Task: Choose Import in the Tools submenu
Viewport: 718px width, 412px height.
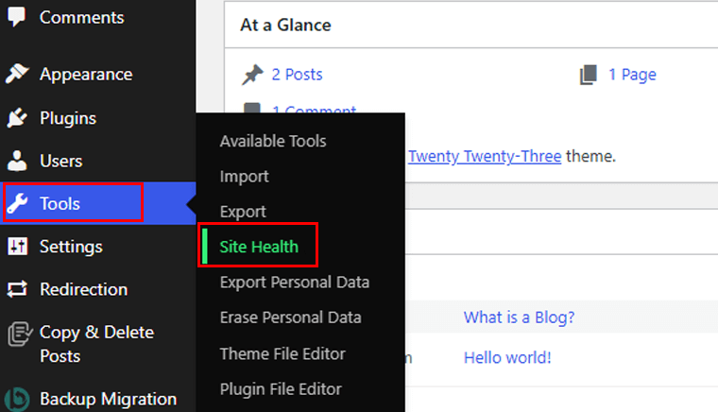Action: (244, 177)
